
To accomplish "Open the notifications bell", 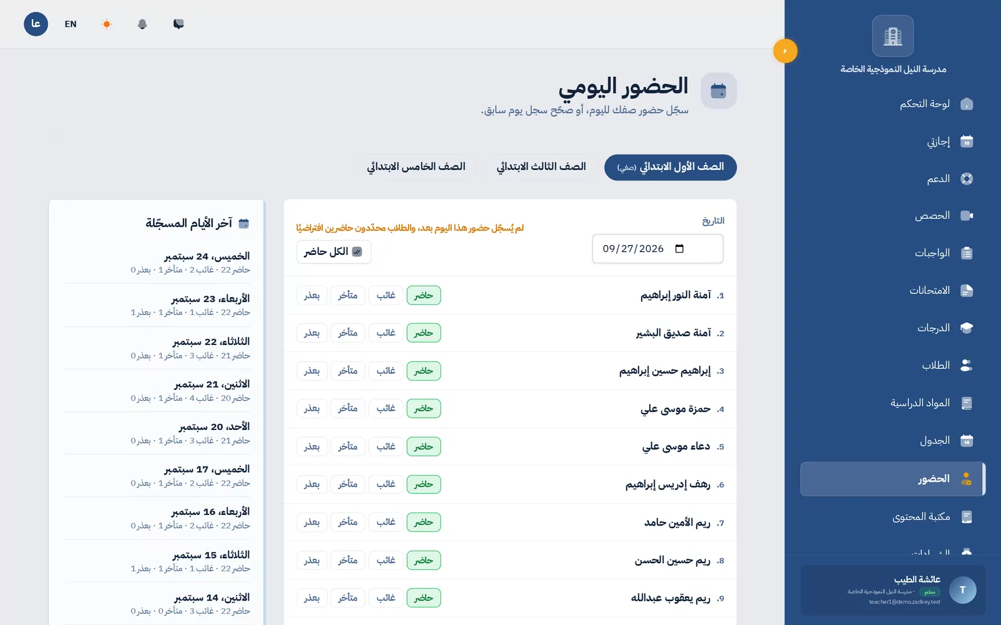I will [142, 24].
